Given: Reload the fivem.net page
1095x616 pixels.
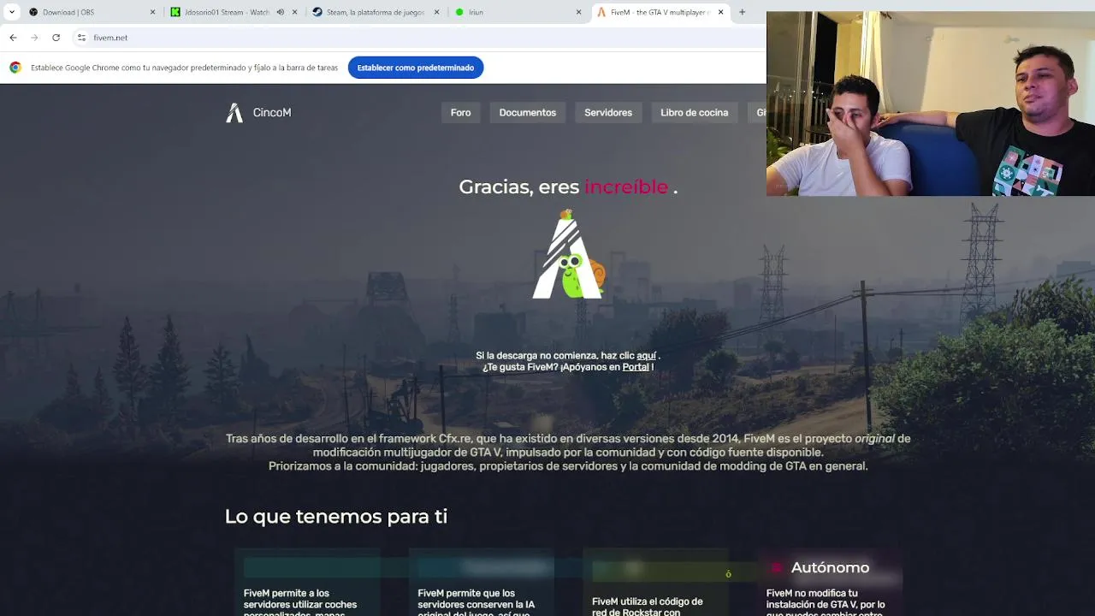Looking at the screenshot, I should (56, 38).
